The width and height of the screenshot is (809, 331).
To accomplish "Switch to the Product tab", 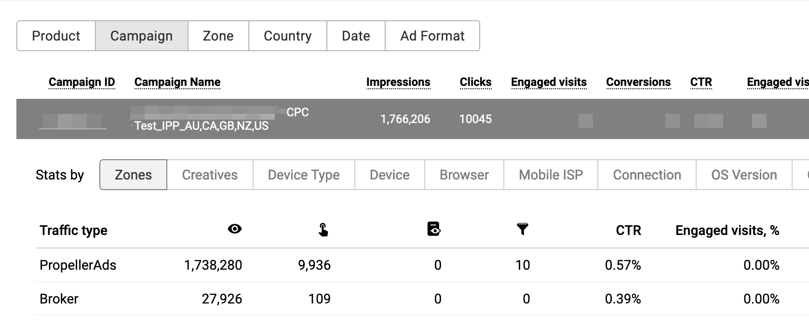I will [x=56, y=36].
